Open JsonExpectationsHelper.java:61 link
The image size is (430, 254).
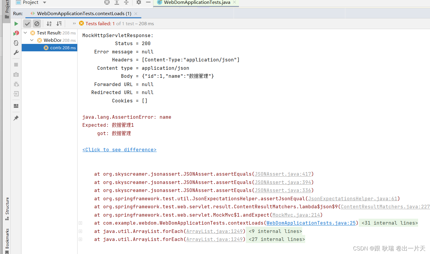(353, 199)
